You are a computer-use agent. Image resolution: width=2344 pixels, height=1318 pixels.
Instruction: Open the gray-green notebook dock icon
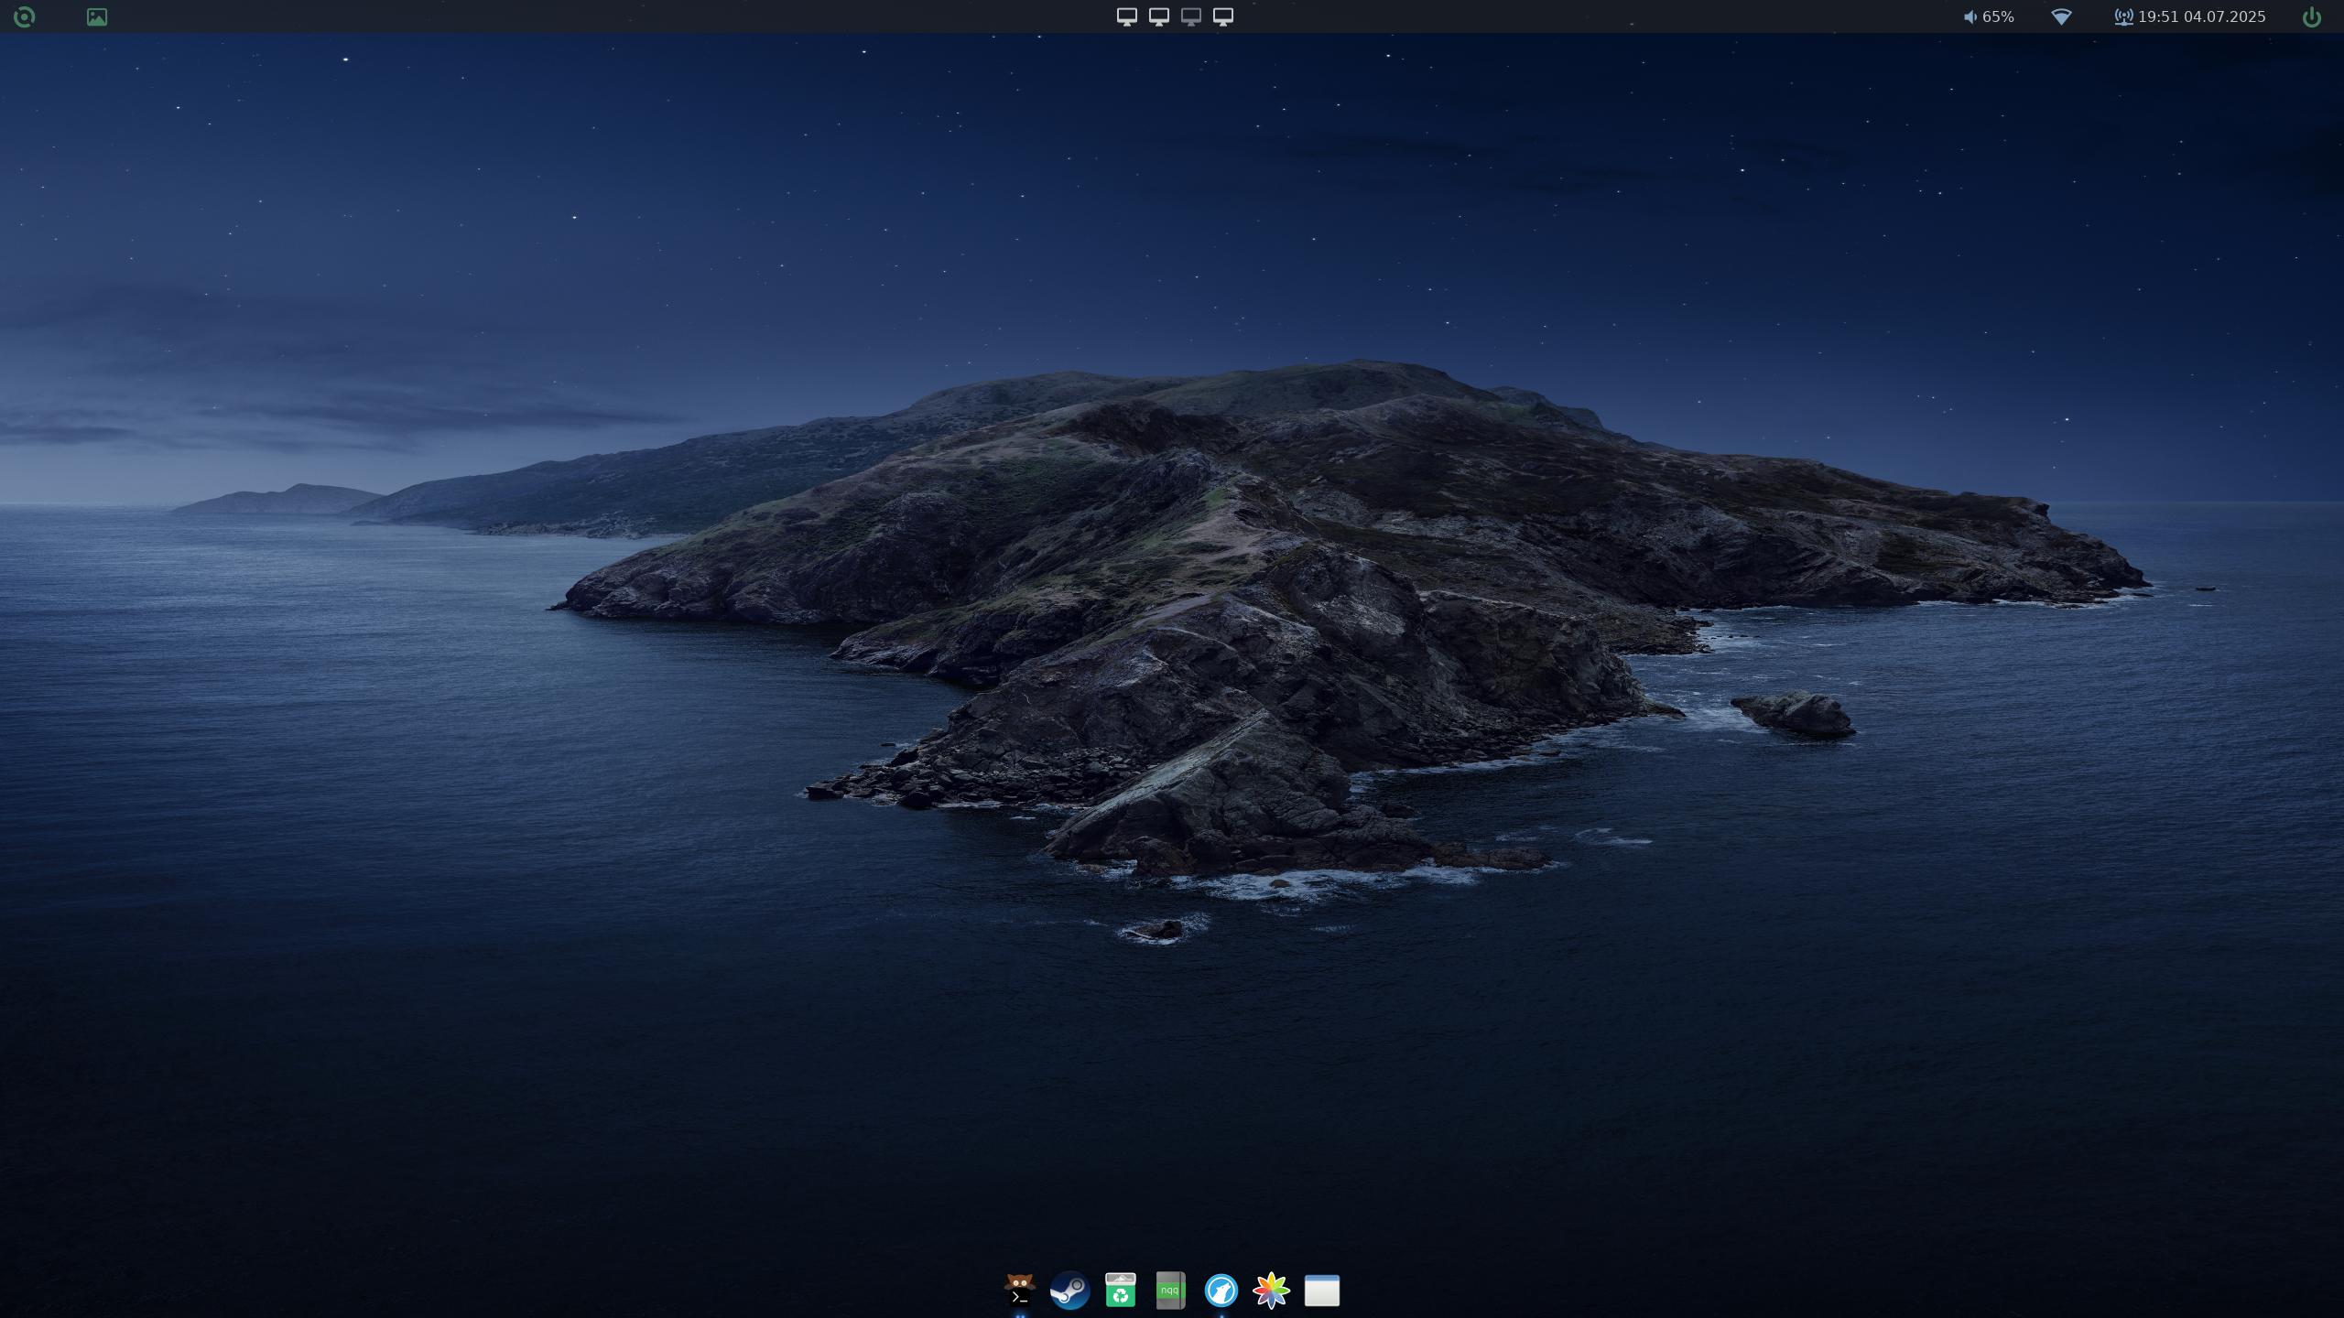(1170, 1291)
